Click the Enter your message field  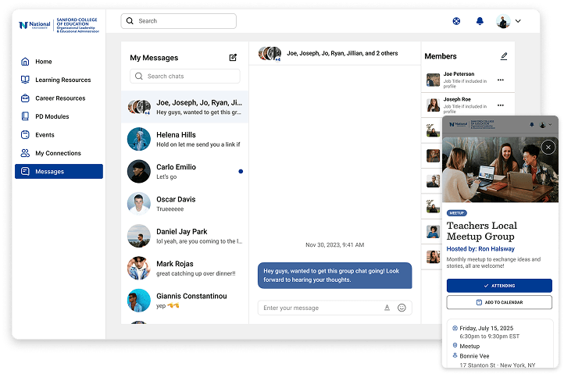tap(320, 308)
